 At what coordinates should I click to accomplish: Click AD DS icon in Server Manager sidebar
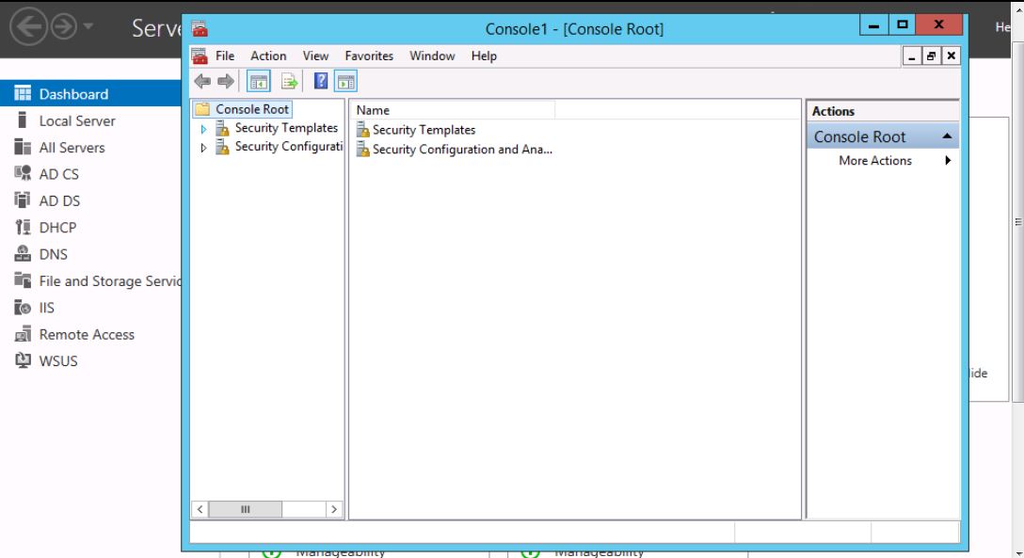[23, 199]
